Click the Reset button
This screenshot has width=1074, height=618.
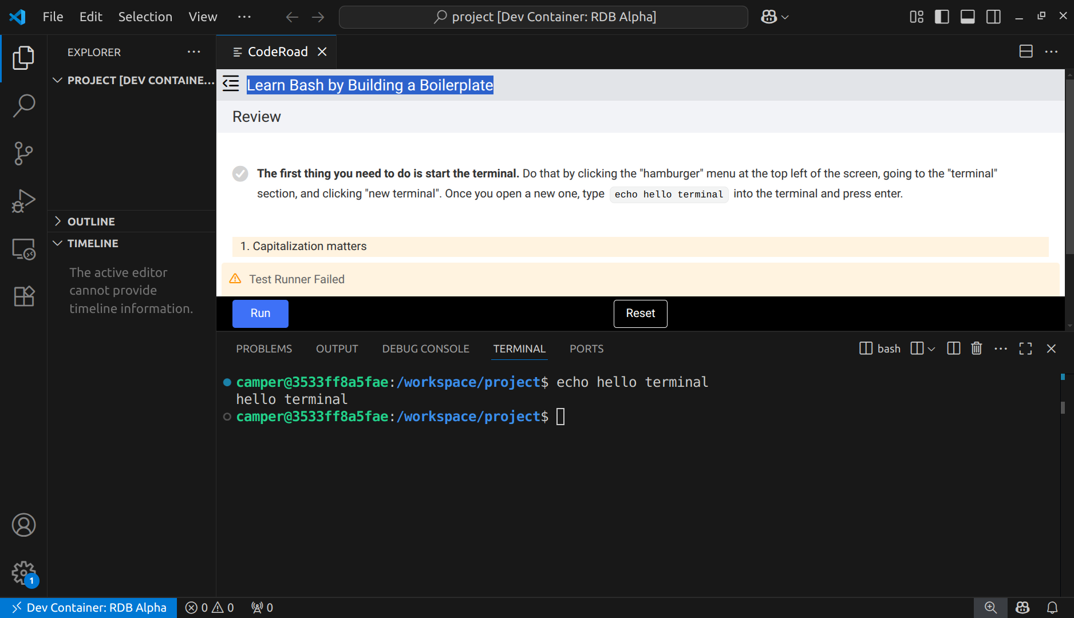[640, 314]
